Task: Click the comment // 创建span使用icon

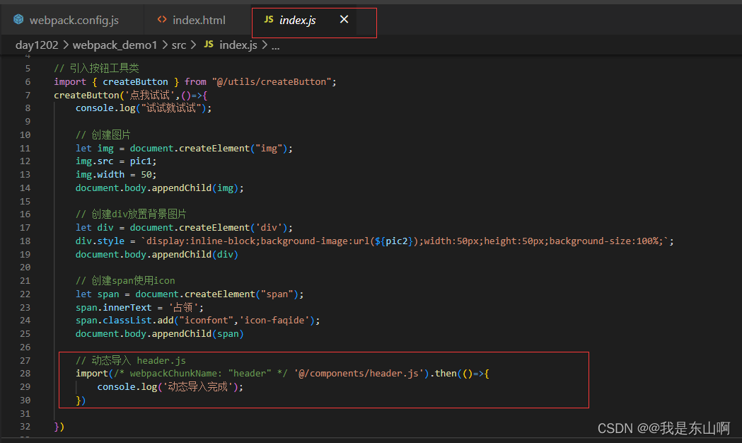Action: [x=125, y=281]
